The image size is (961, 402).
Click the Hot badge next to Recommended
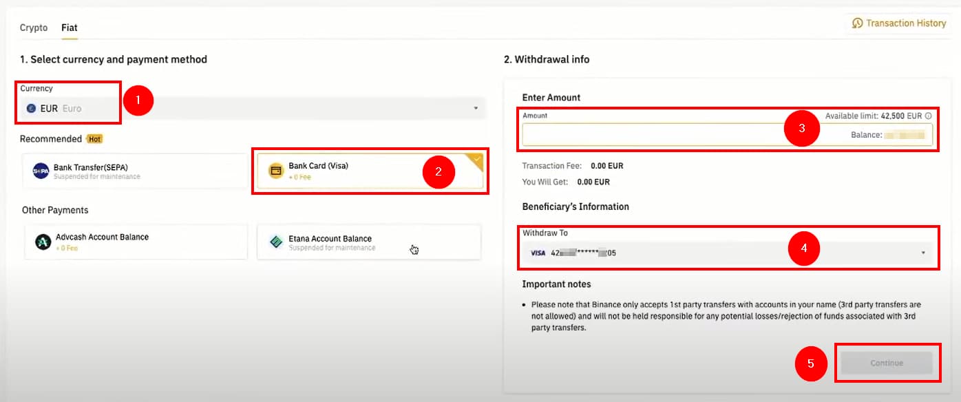[x=94, y=139]
